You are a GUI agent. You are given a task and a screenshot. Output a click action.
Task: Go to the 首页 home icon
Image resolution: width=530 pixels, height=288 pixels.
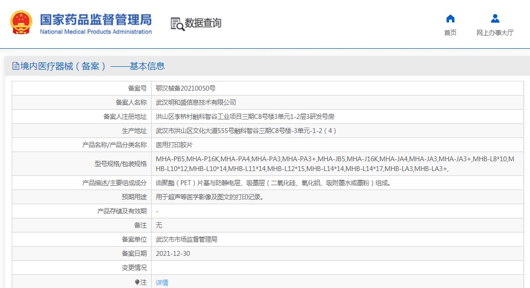(x=450, y=19)
